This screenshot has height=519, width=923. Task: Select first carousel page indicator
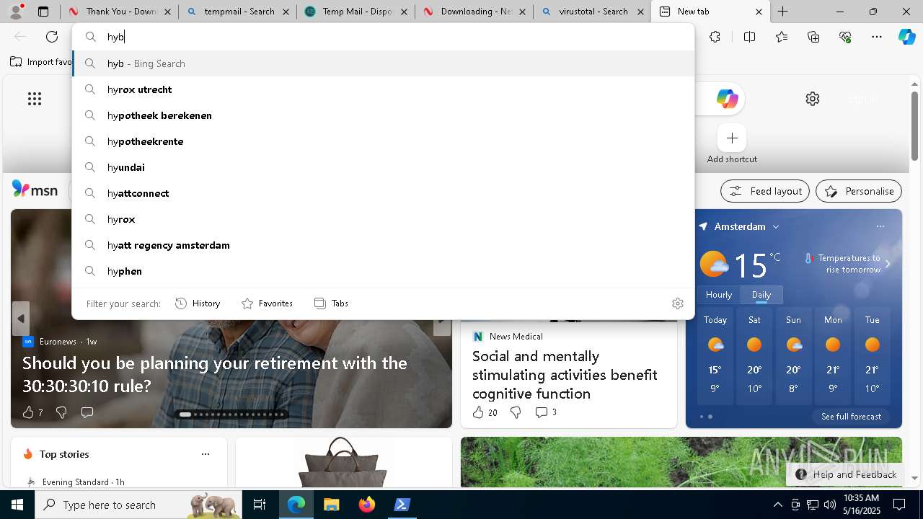(185, 414)
